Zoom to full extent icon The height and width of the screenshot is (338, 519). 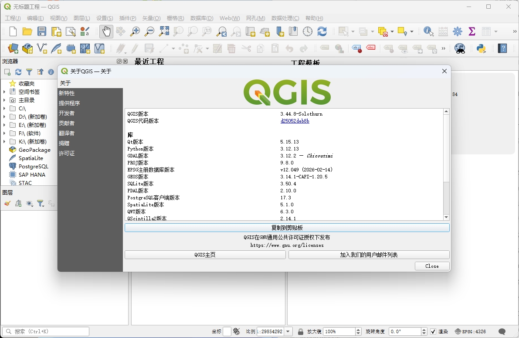pyautogui.click(x=164, y=31)
